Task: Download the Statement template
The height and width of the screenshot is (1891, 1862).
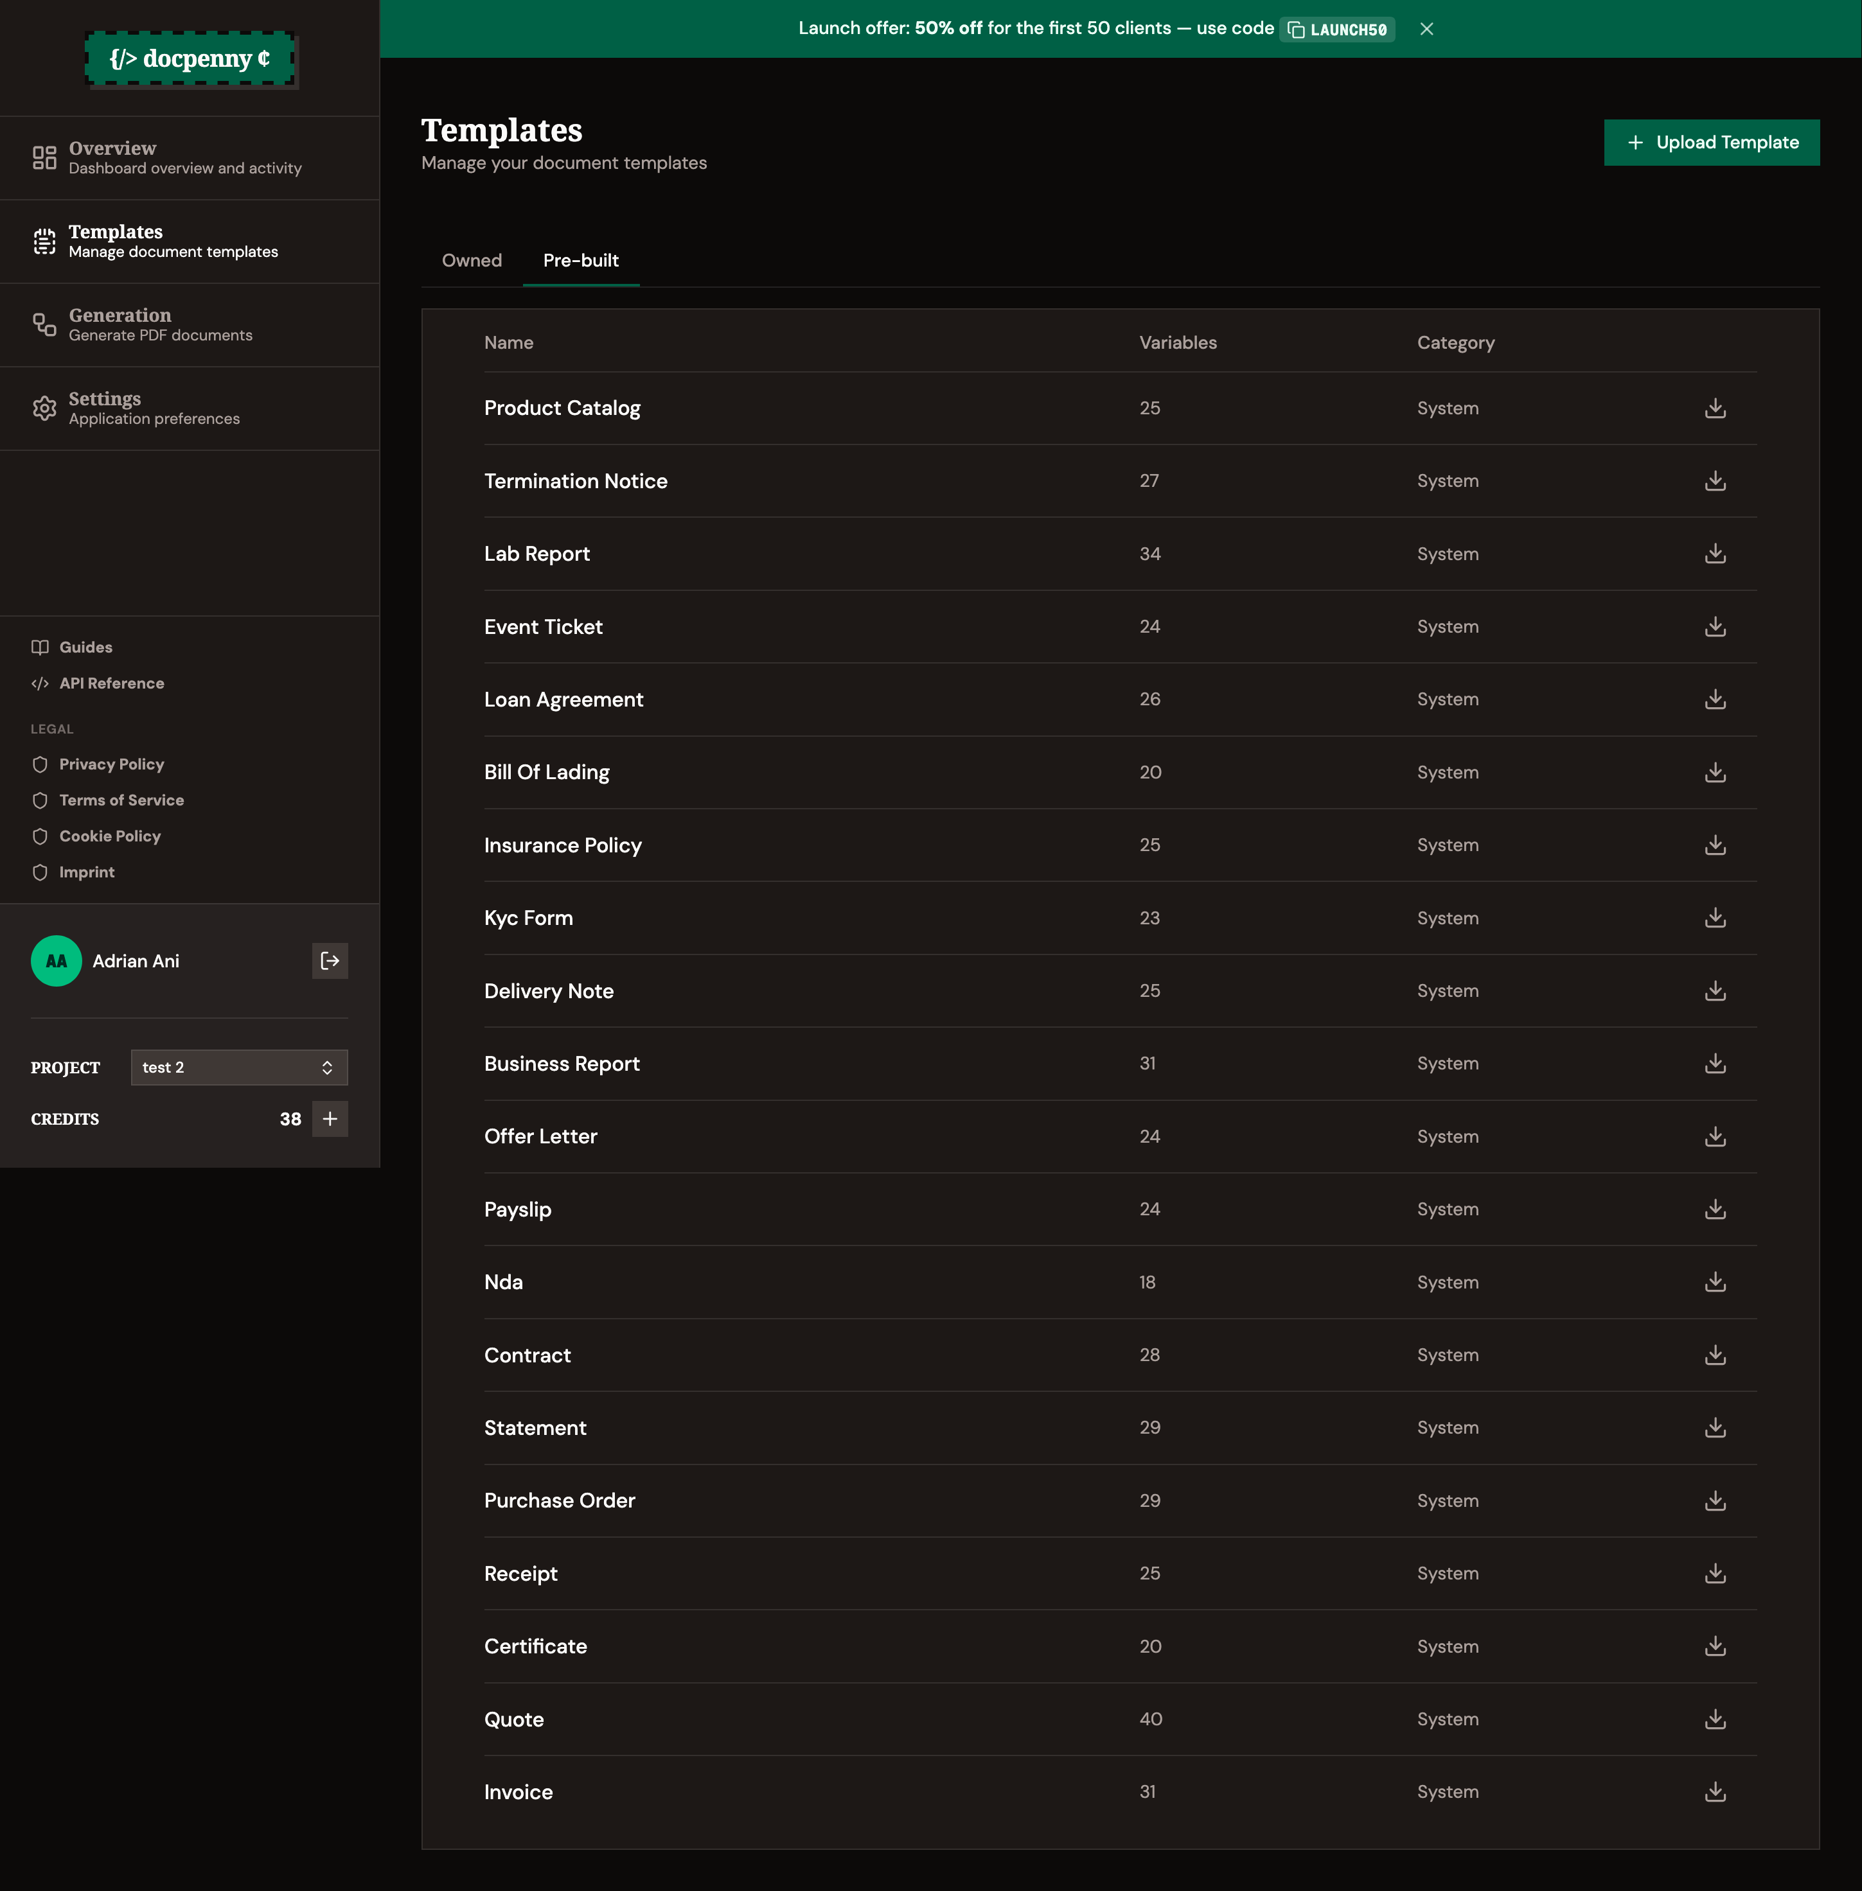Action: tap(1714, 1427)
